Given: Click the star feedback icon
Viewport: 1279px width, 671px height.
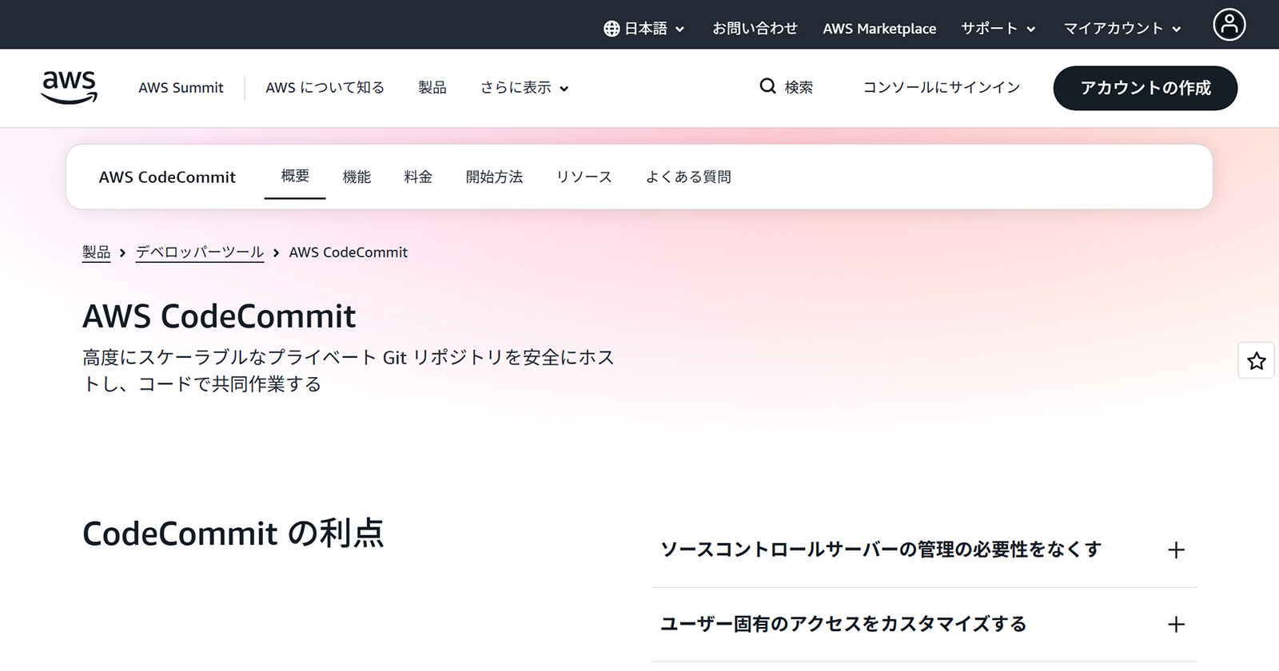Looking at the screenshot, I should [x=1257, y=361].
